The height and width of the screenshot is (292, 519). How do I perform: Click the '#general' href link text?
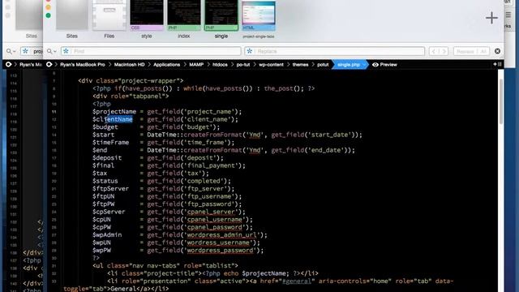(x=297, y=281)
